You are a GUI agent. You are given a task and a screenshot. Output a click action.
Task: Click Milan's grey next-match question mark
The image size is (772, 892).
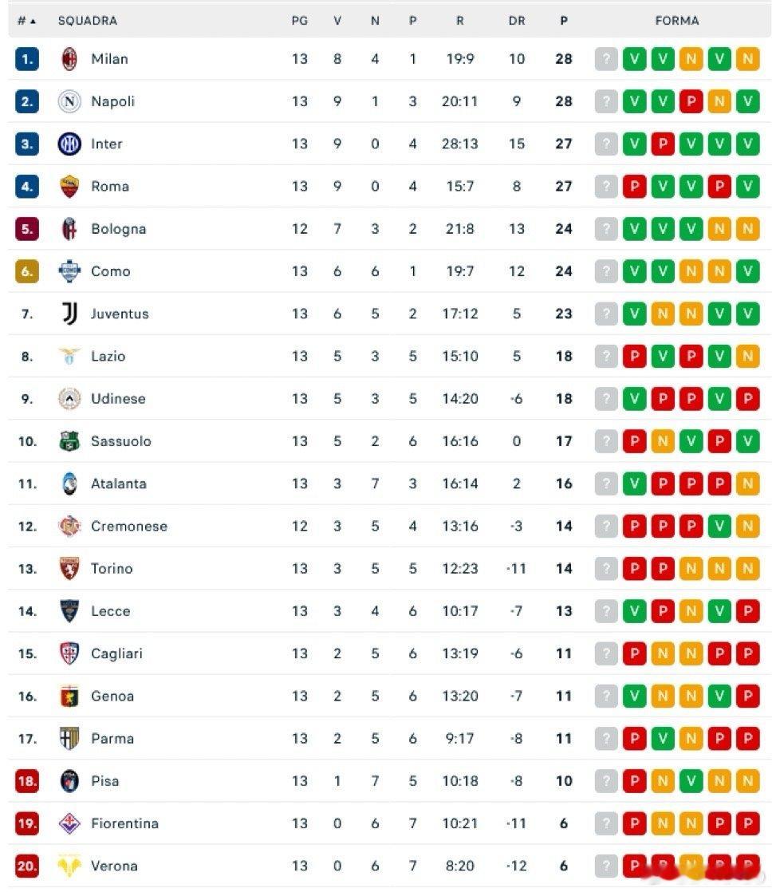[606, 59]
